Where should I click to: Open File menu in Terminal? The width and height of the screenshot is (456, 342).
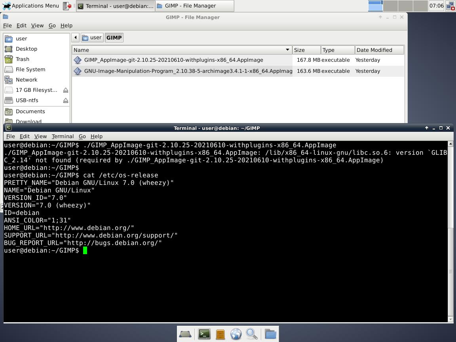click(x=10, y=137)
